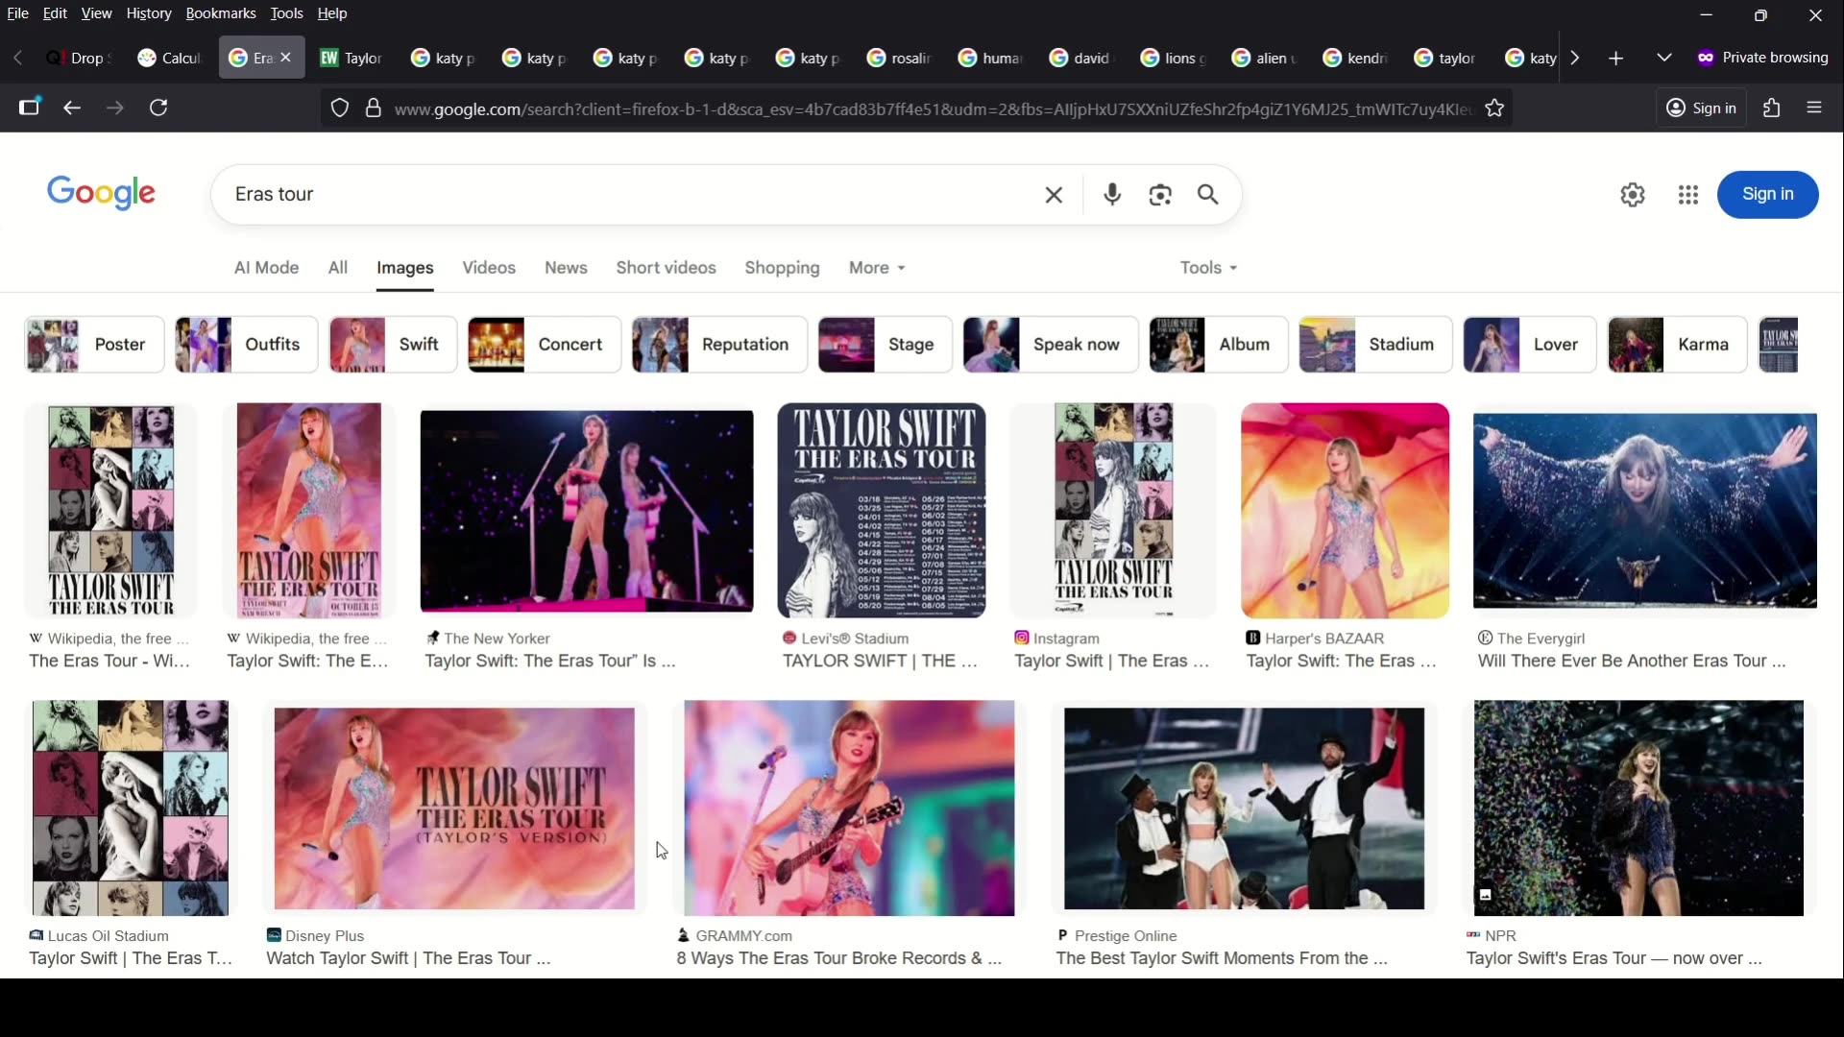The image size is (1844, 1037).
Task: Open the Bookmarks menu
Action: (221, 13)
